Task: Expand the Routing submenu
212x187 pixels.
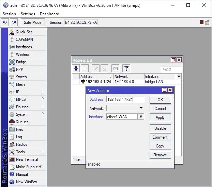Action: 27,107
